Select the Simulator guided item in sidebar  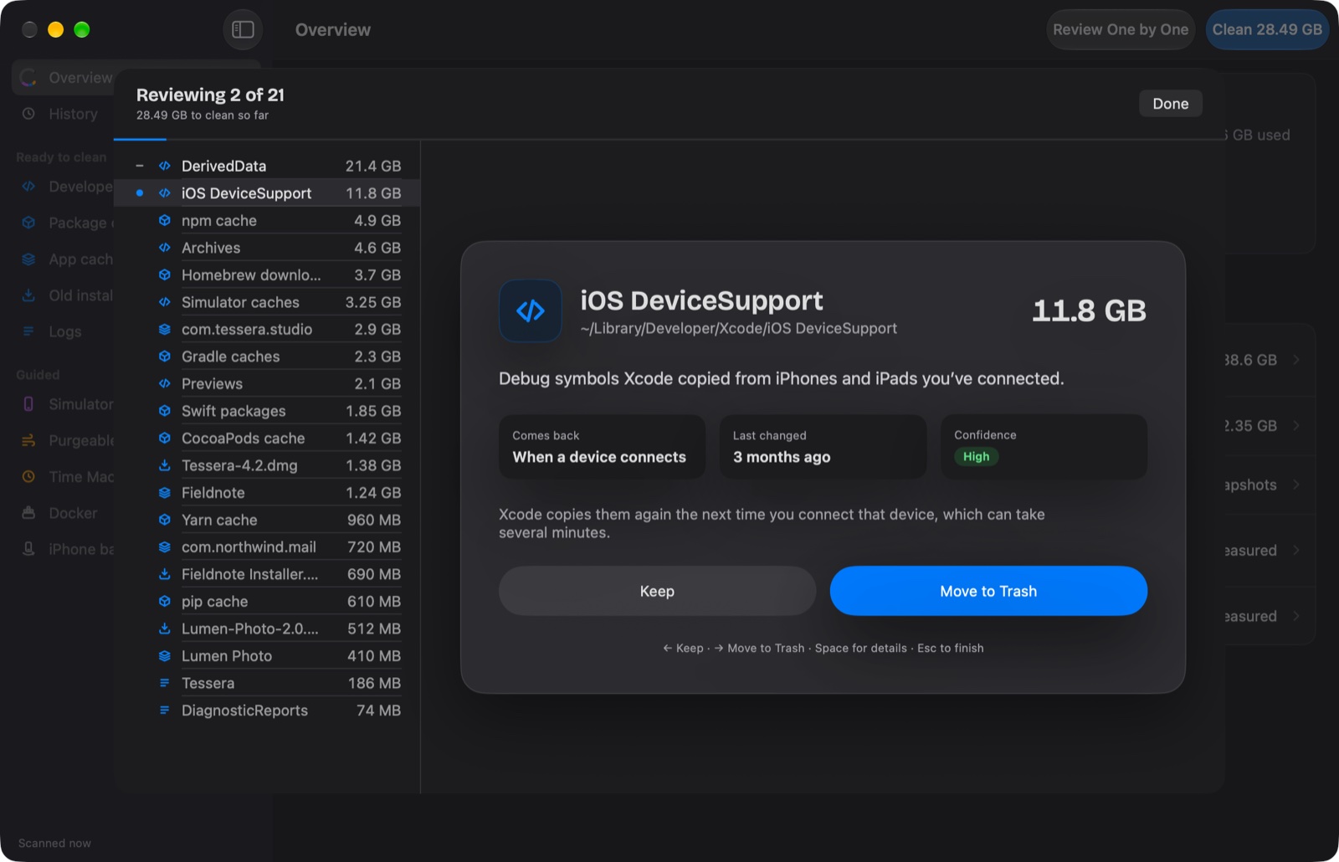(63, 404)
